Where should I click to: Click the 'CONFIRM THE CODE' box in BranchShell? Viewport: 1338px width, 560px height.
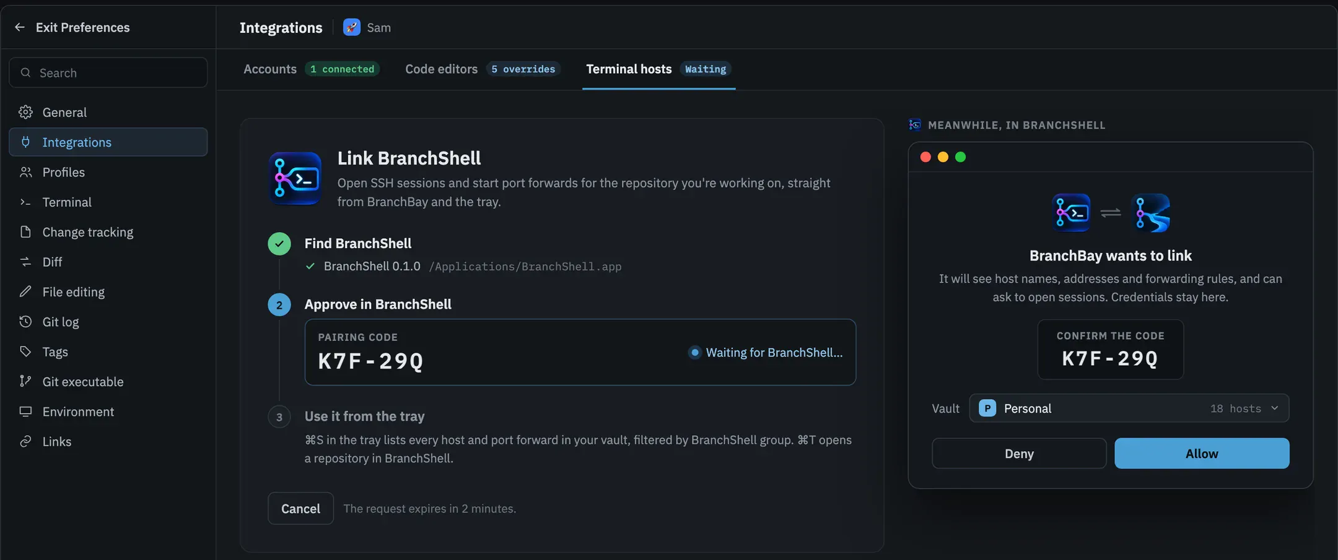(x=1110, y=350)
